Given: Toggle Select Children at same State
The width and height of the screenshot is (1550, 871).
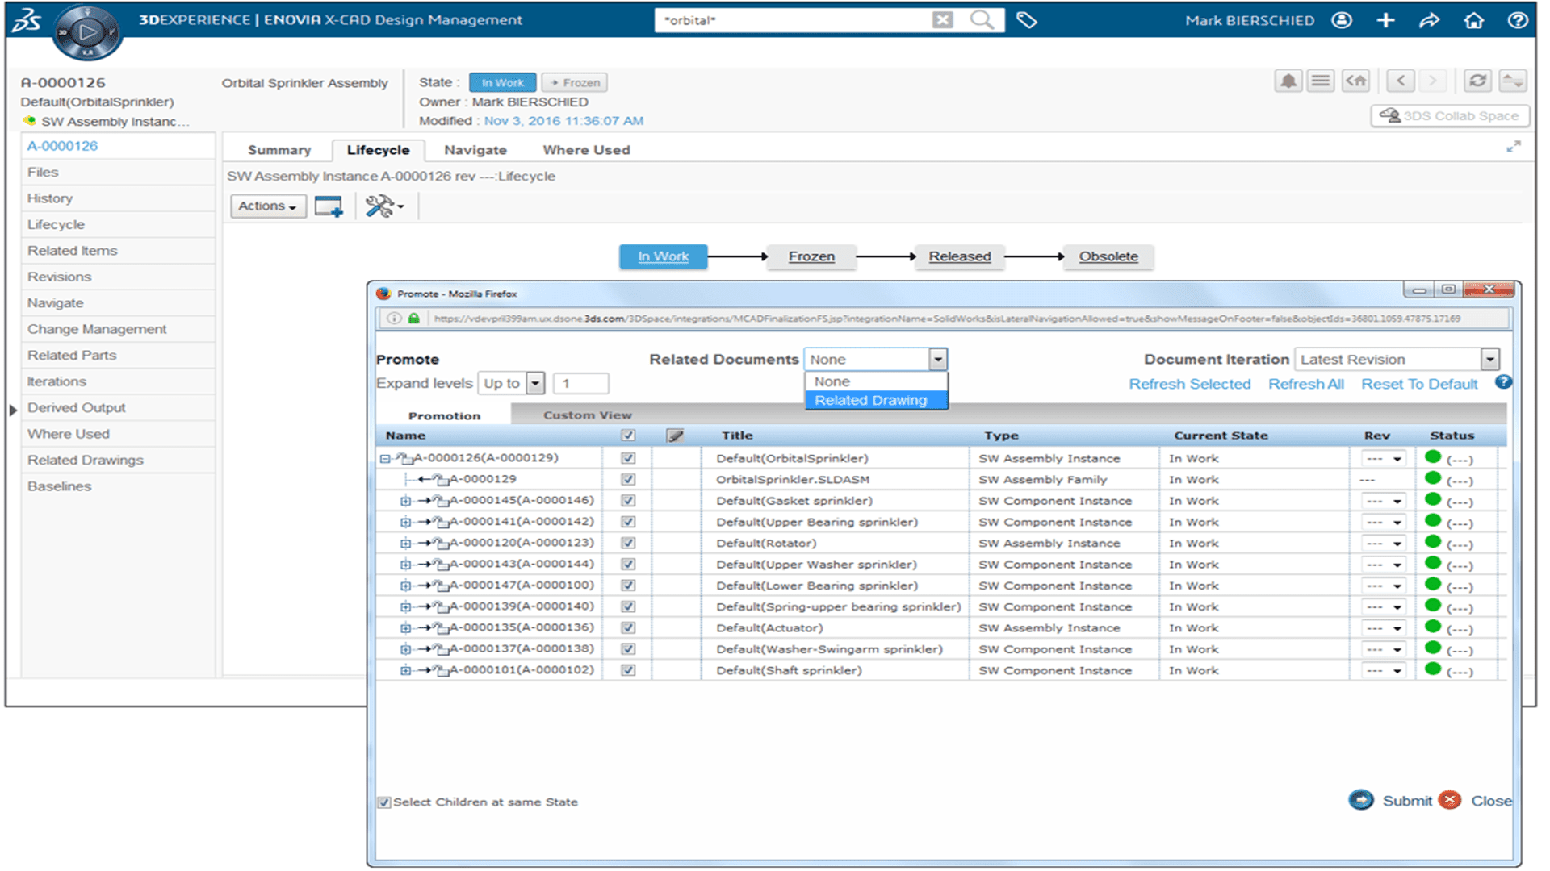Looking at the screenshot, I should [x=384, y=802].
